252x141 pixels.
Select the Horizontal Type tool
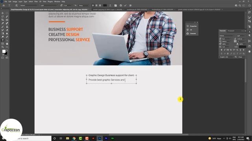[x=3, y=40]
